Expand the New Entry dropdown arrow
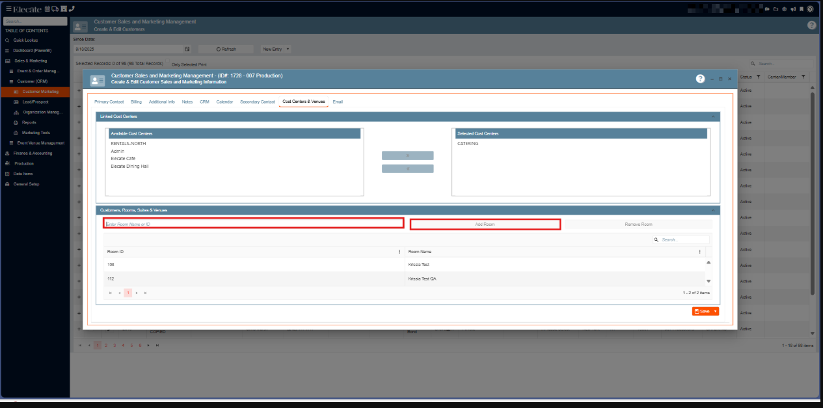 pyautogui.click(x=288, y=49)
